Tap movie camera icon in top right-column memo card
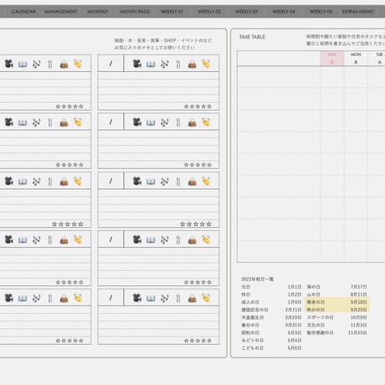This screenshot has width=385, height=385. pos(137,64)
